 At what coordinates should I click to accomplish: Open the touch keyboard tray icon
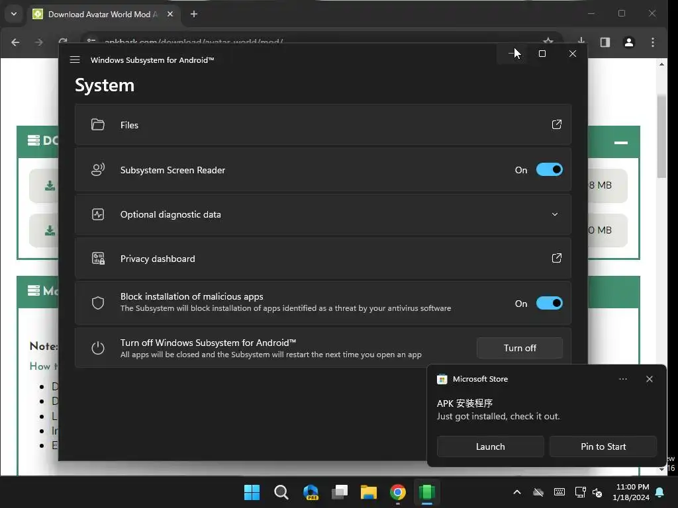[559, 492]
